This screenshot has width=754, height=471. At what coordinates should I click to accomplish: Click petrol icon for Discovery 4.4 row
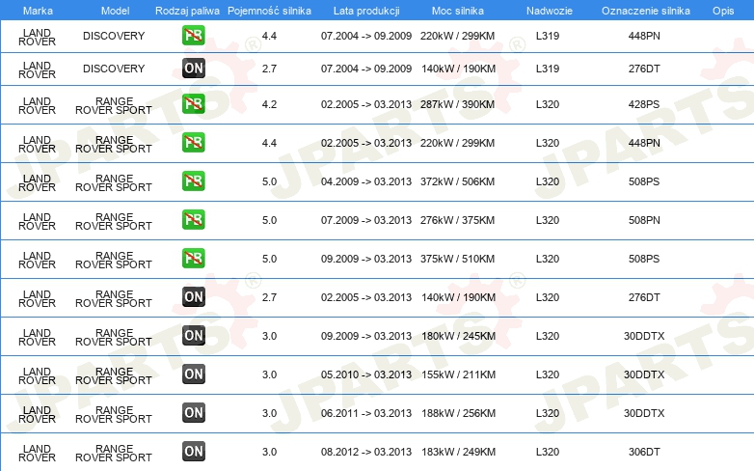193,36
